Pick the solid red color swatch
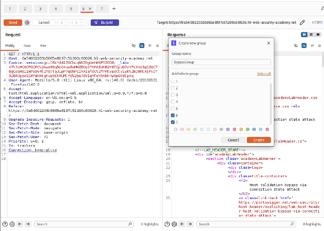 pos(234,129)
